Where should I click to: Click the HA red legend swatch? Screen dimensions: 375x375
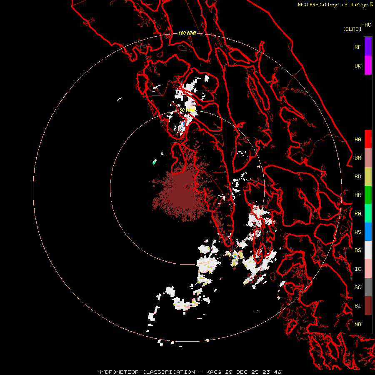coord(368,139)
